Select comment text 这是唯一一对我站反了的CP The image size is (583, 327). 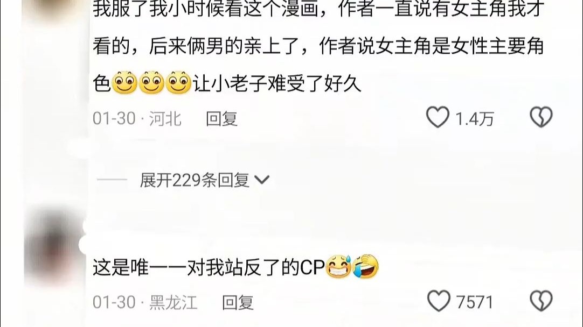coord(209,267)
